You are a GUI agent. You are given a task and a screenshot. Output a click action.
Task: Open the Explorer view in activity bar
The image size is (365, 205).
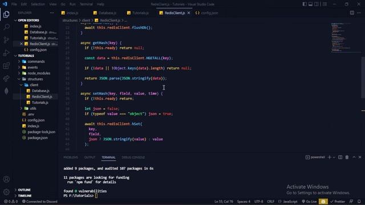tap(6, 14)
